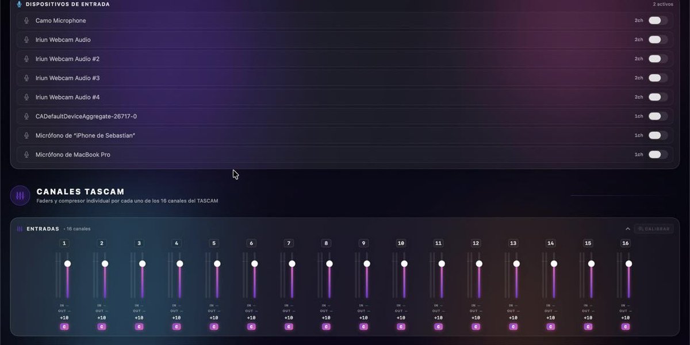The image size is (690, 345).
Task: Click the Micrófono de MacBook Pro name
Action: (x=73, y=155)
